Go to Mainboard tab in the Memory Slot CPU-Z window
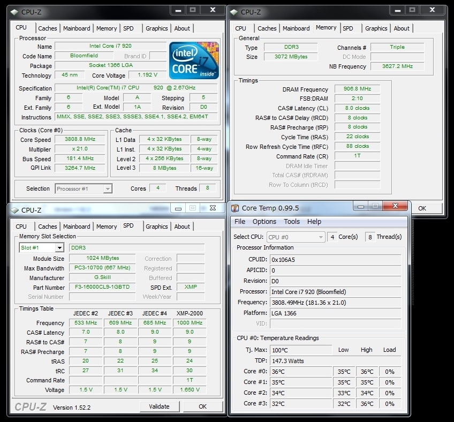454x422 pixels. click(x=77, y=227)
